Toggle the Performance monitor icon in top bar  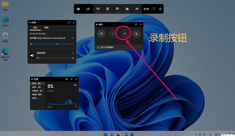(117, 9)
